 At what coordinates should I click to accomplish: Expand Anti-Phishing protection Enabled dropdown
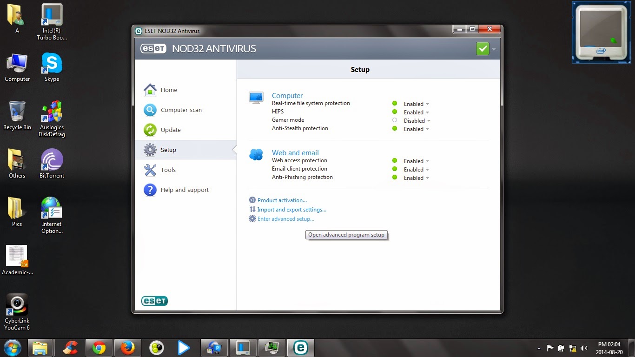coord(417,178)
